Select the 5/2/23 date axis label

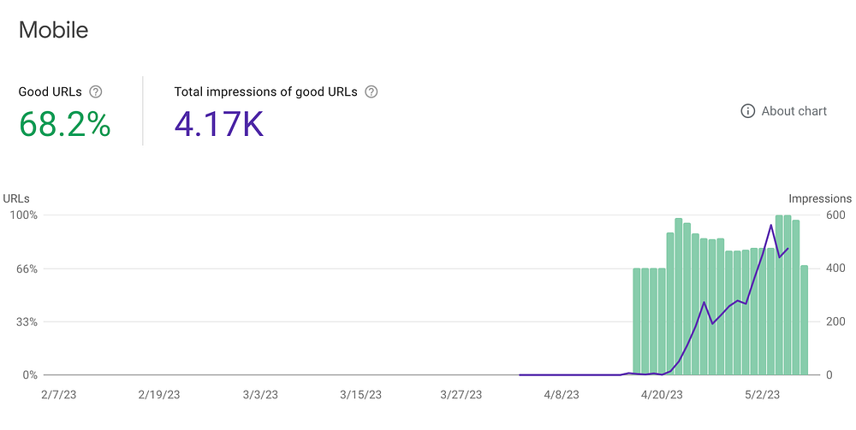tap(762, 395)
